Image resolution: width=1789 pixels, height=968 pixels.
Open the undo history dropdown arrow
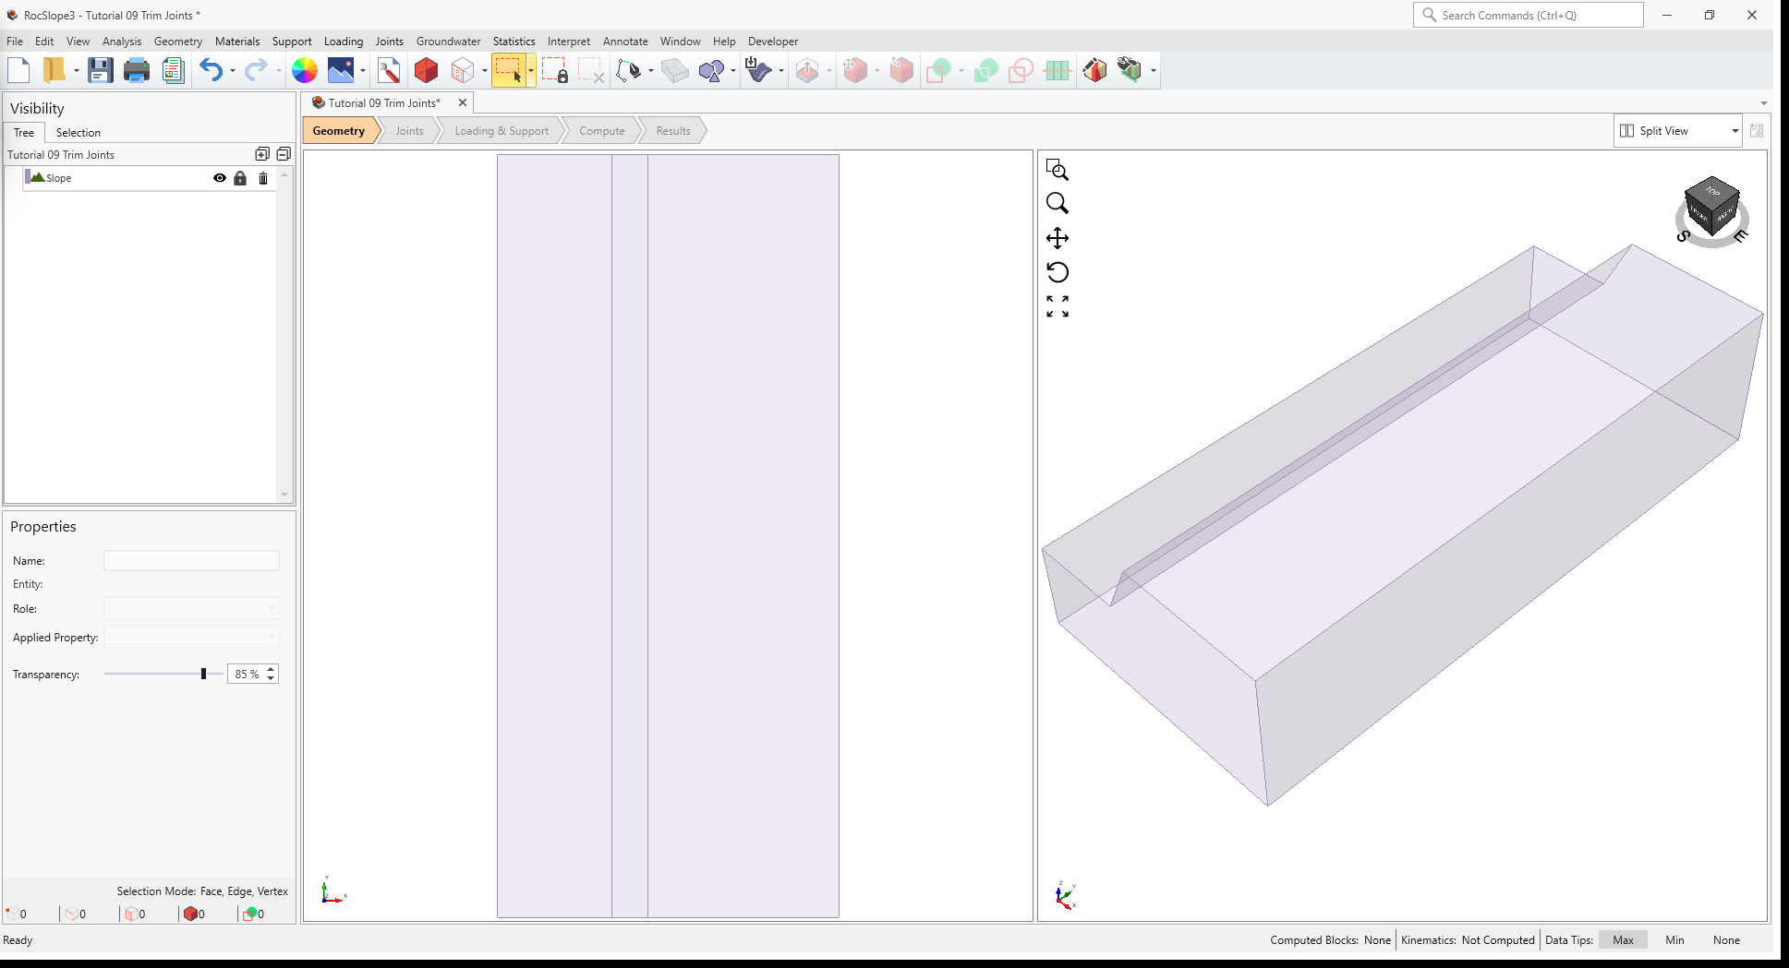click(233, 71)
